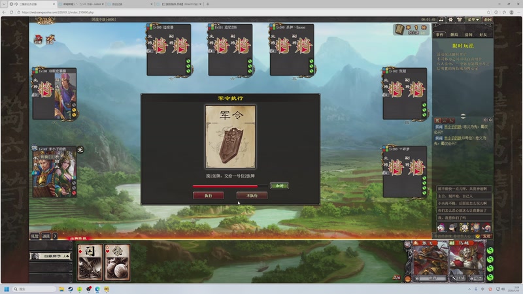Reload the page with browser refresh button

point(11,12)
